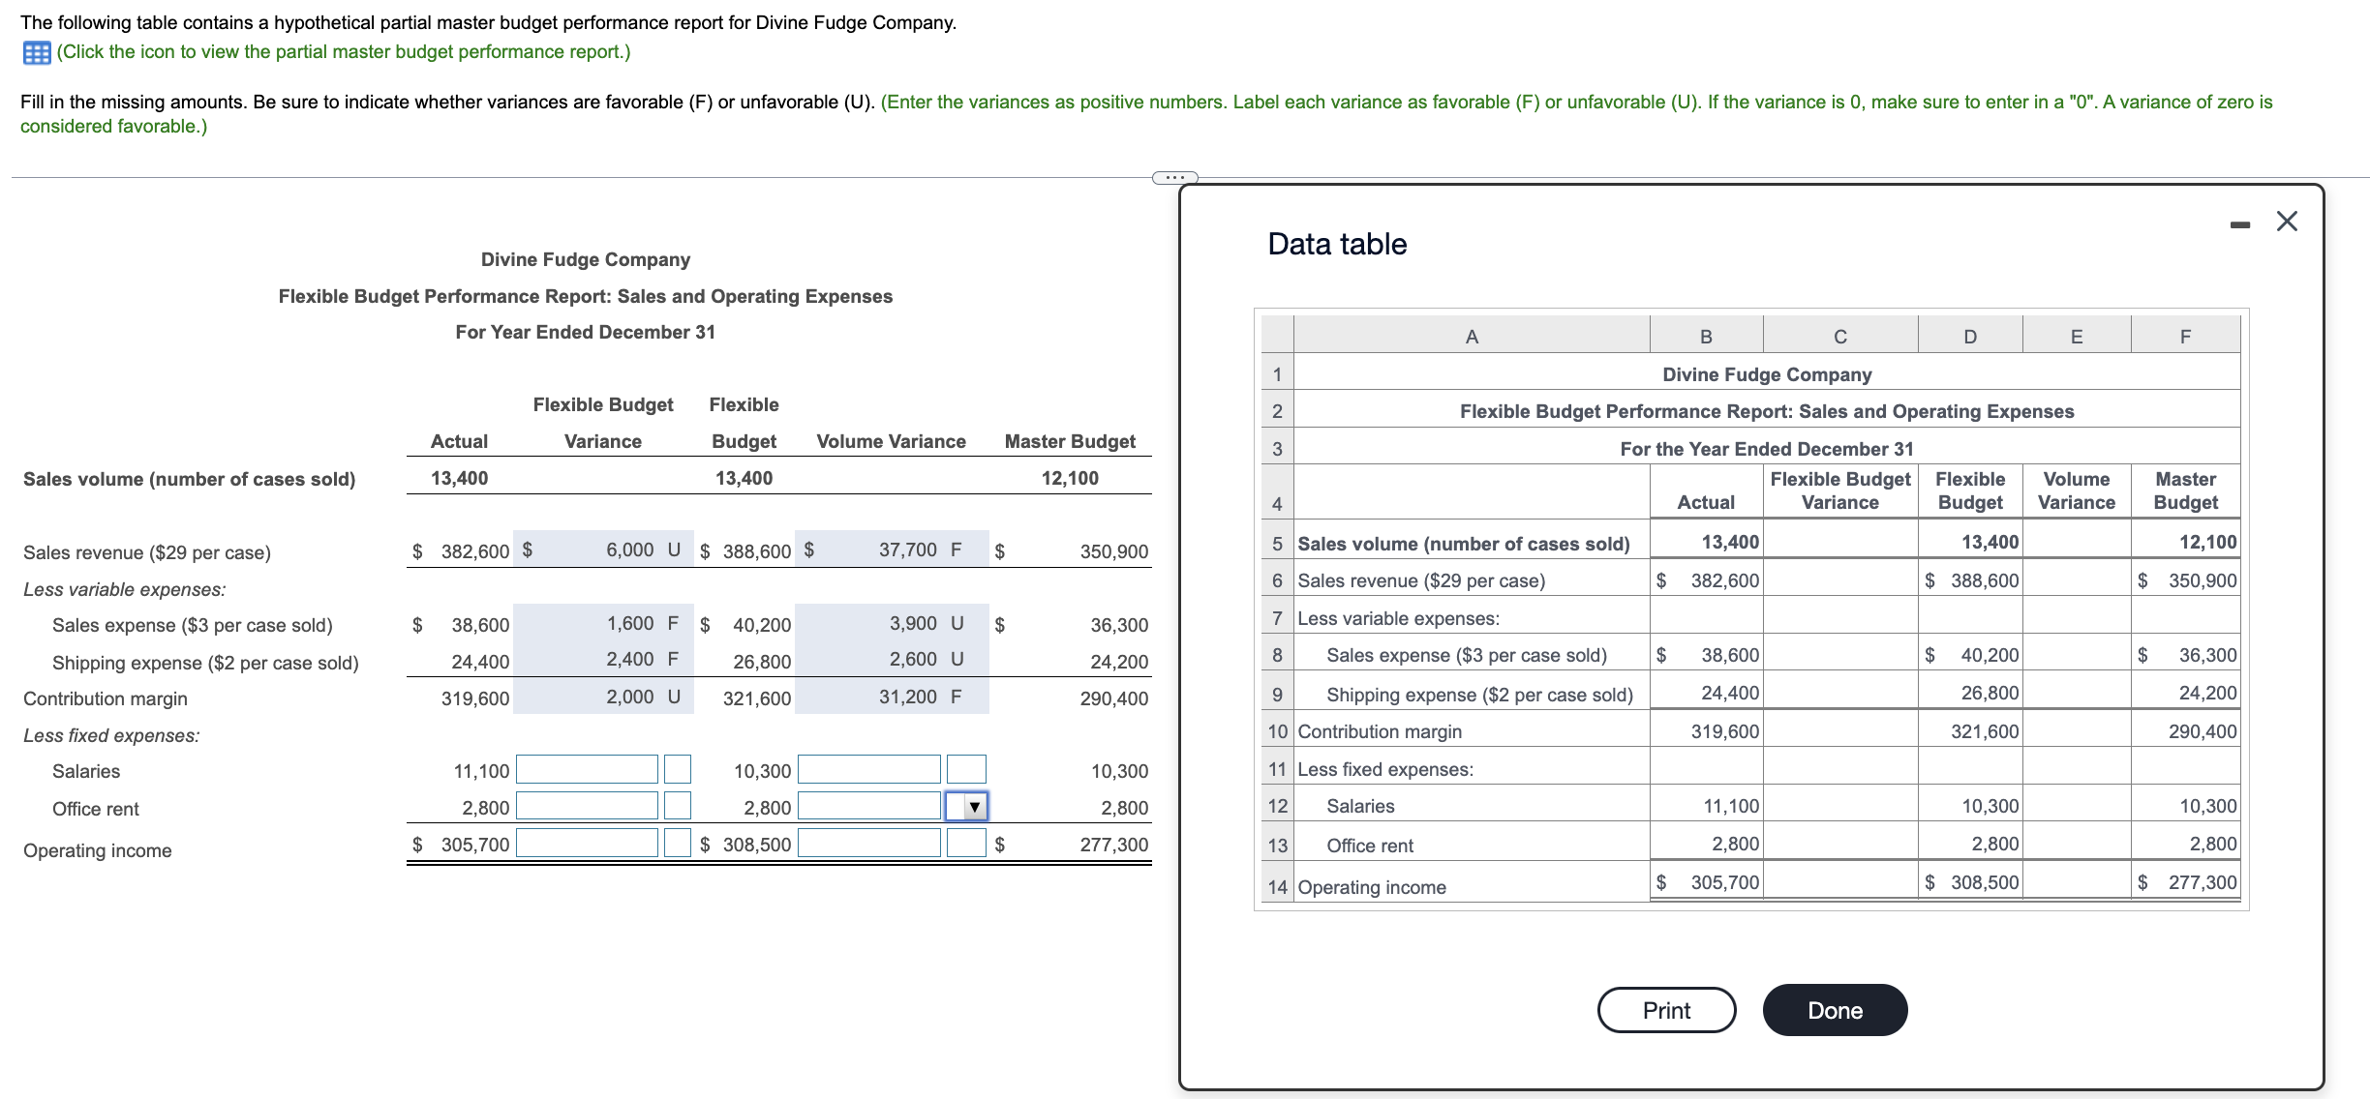This screenshot has height=1099, width=2370.
Task: Click the ellipsis divider handle
Action: pos(1174,177)
